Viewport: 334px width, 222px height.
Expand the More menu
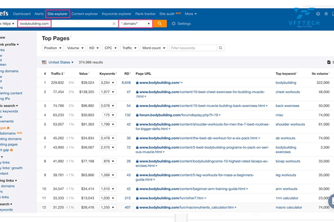190,14
